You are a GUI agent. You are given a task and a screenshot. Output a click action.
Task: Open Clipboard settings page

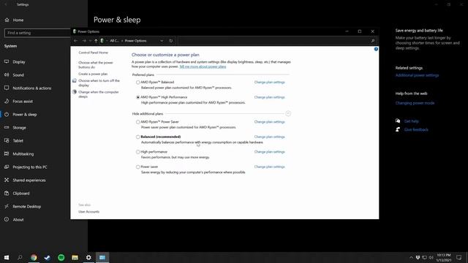tap(21, 193)
